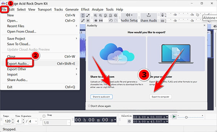
Task: Click the Fit Selection to Width zoom icon
Action: (x=106, y=15)
